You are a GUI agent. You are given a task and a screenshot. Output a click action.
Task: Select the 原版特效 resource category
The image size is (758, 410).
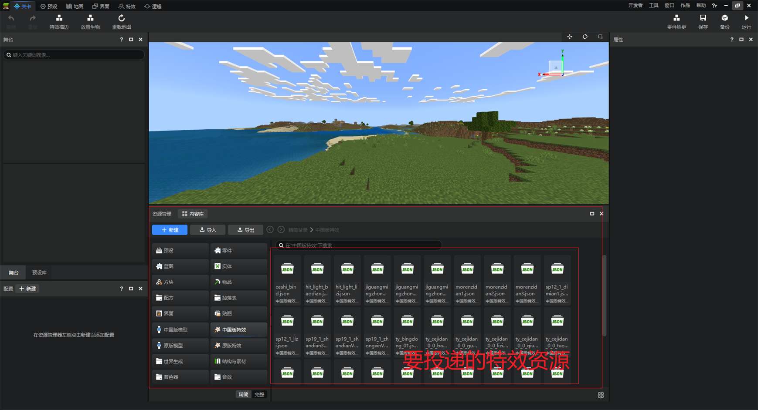(238, 345)
